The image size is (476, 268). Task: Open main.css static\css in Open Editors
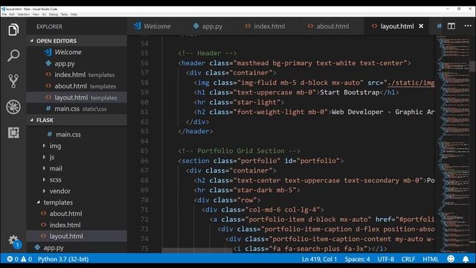pyautogui.click(x=77, y=109)
